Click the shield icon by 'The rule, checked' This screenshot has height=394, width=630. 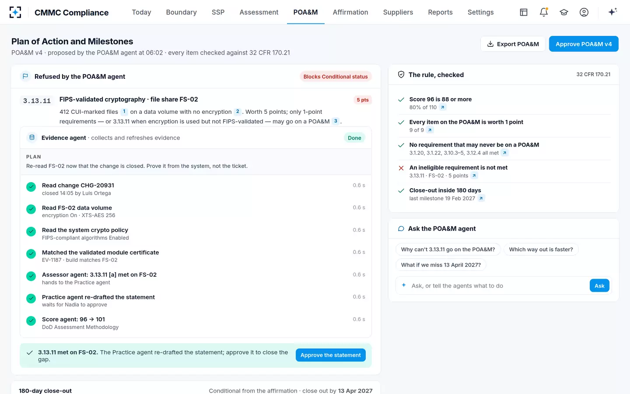401,75
